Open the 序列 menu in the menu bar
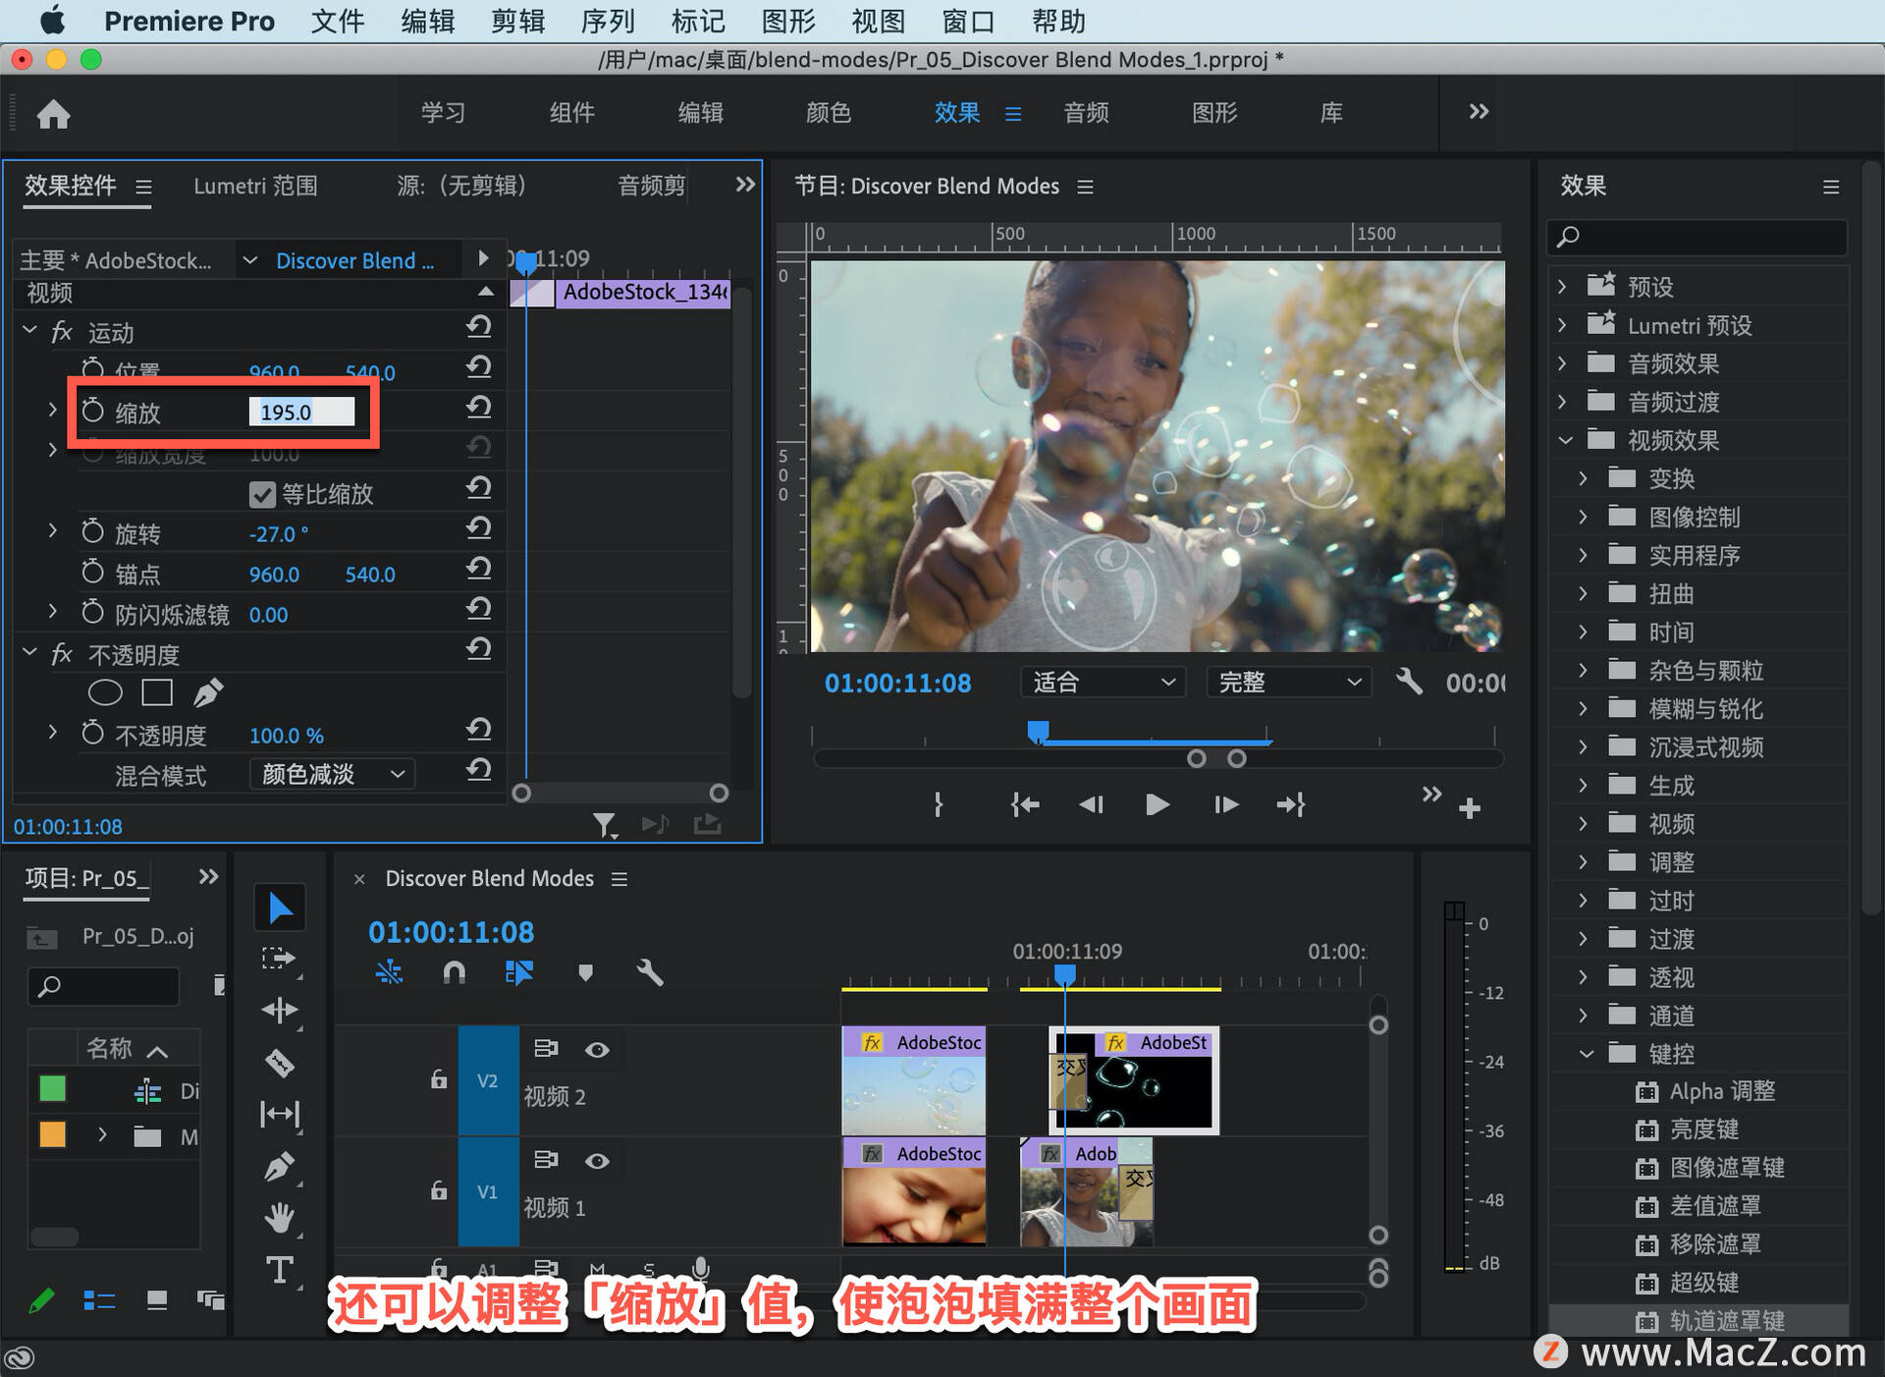Image resolution: width=1885 pixels, height=1377 pixels. [x=608, y=21]
